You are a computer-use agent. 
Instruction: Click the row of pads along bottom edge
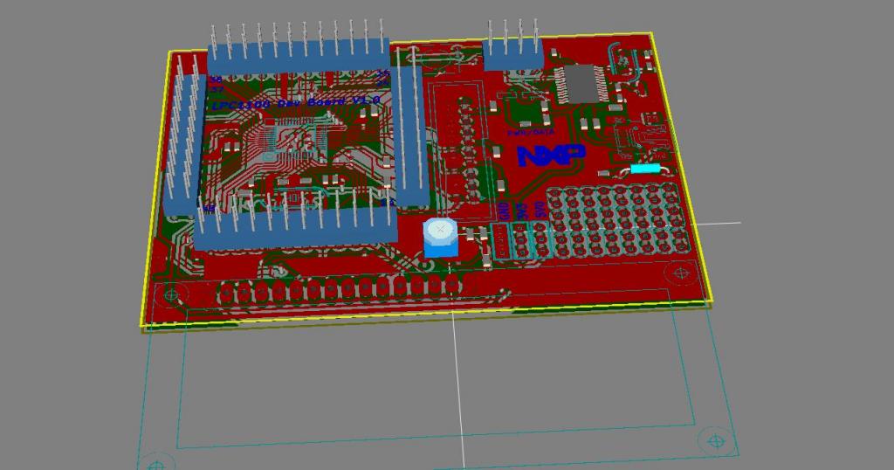pos(340,290)
